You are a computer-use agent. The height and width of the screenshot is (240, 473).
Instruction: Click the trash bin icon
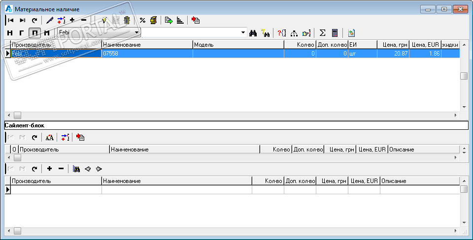(x=127, y=20)
